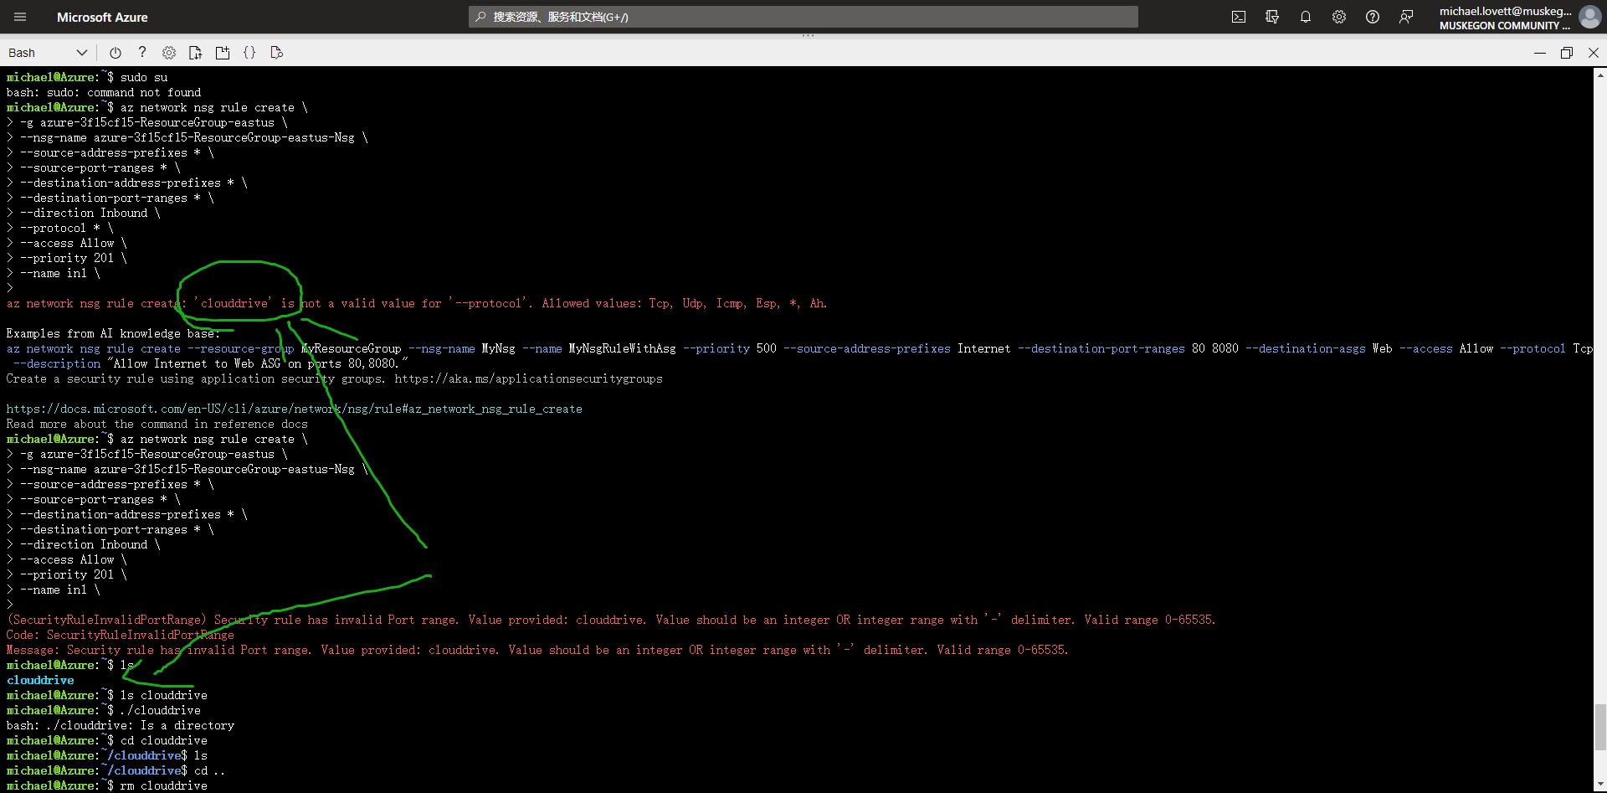Click the terminal vertical scrollbar thumb
This screenshot has width=1607, height=793.
click(x=1600, y=728)
